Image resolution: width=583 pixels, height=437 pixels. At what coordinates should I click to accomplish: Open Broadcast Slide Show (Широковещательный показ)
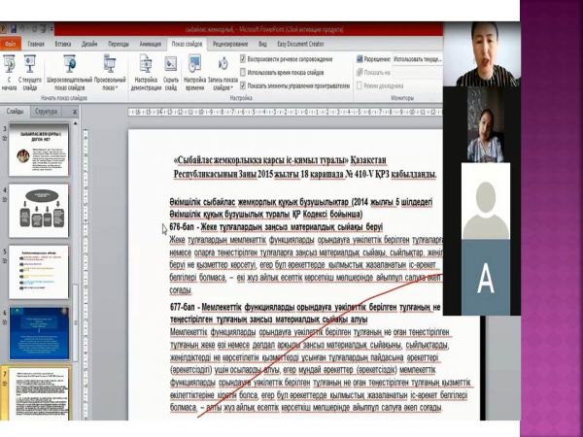(71, 69)
